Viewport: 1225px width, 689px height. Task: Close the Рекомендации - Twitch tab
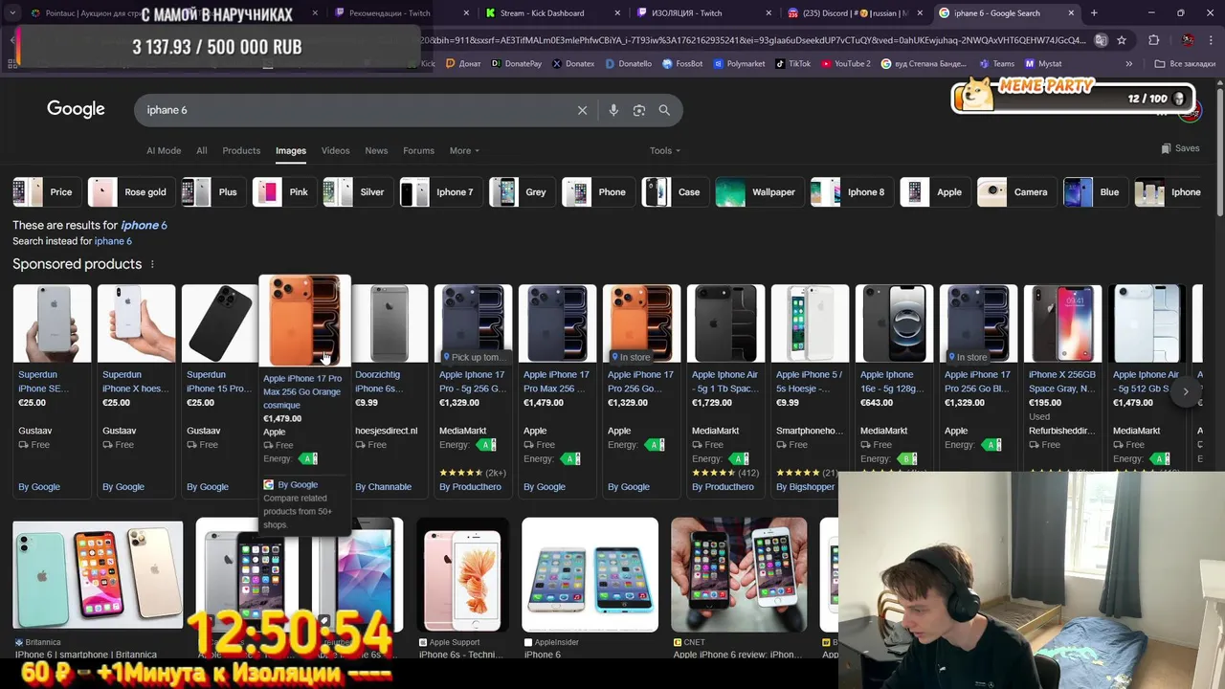point(466,13)
